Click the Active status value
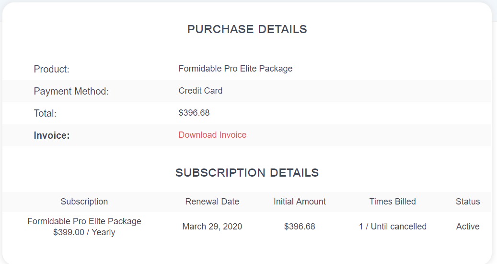Viewport: 497px width, 264px height. click(468, 227)
